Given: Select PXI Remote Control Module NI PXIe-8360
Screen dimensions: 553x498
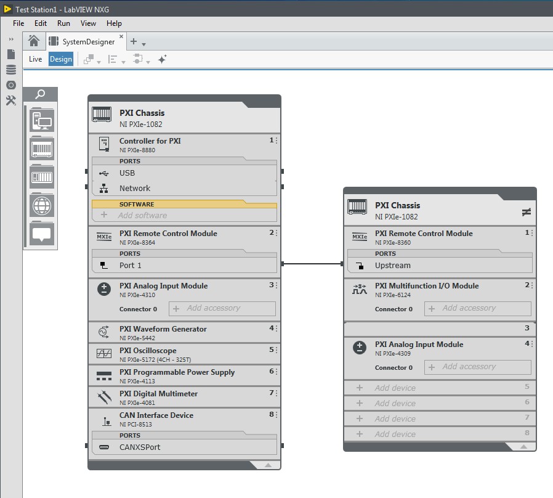Looking at the screenshot, I should point(424,237).
